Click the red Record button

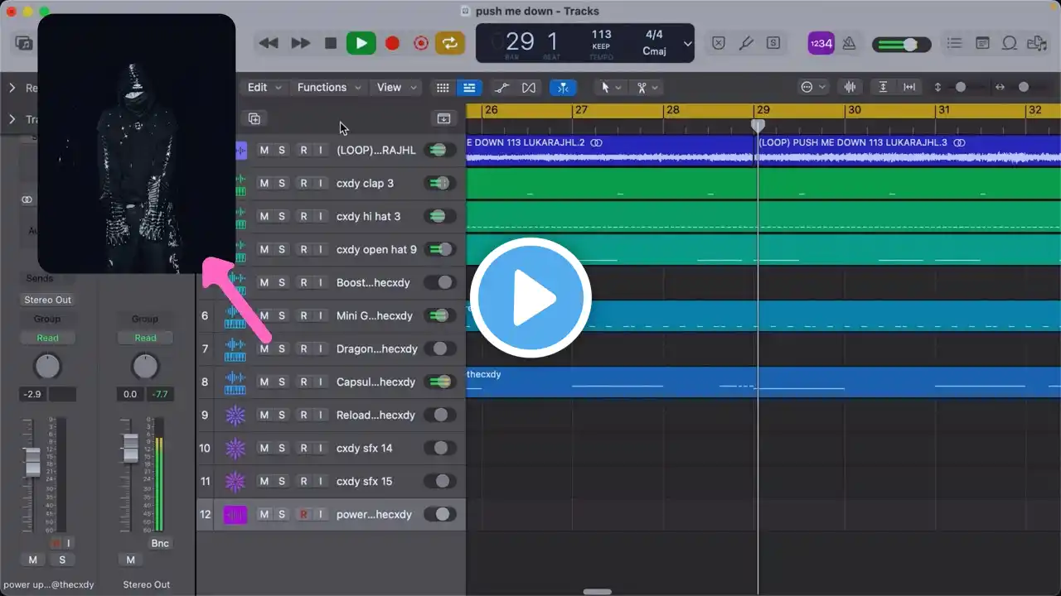pyautogui.click(x=393, y=43)
